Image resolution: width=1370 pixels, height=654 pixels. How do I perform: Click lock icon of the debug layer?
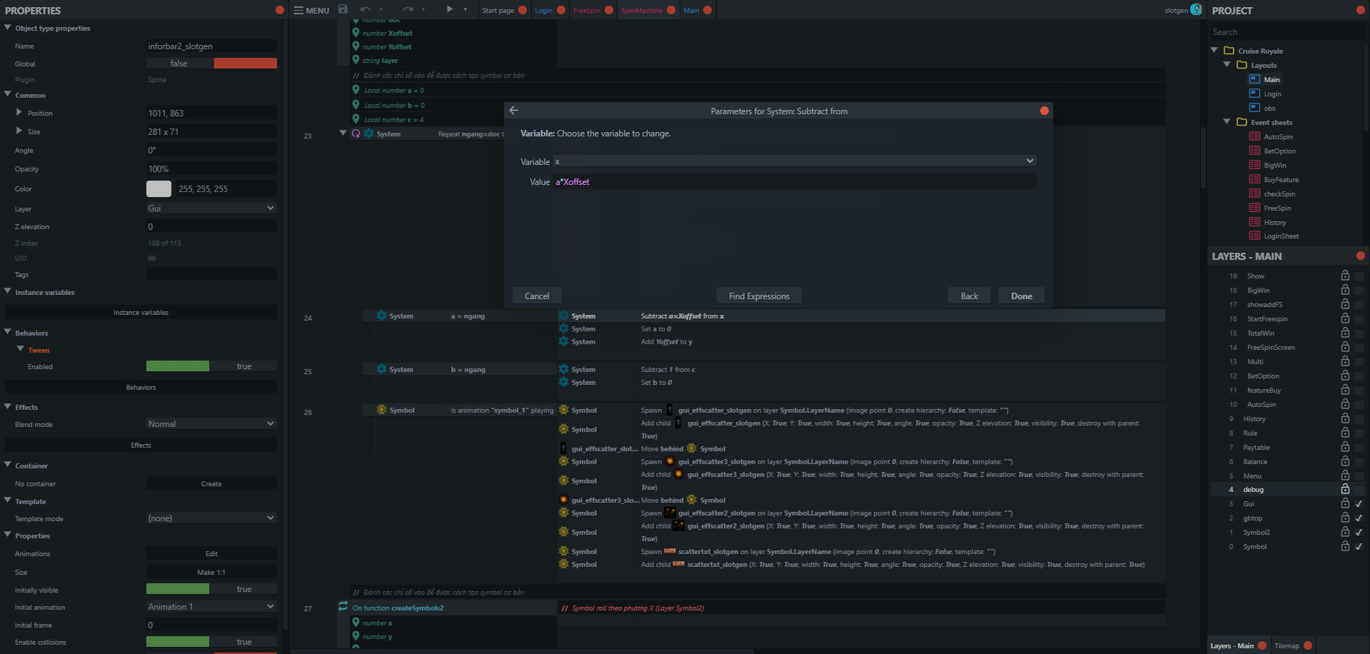[1345, 489]
